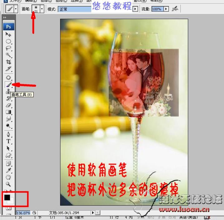Select the Hand tool
This screenshot has width=224, height=220.
click(8, 177)
